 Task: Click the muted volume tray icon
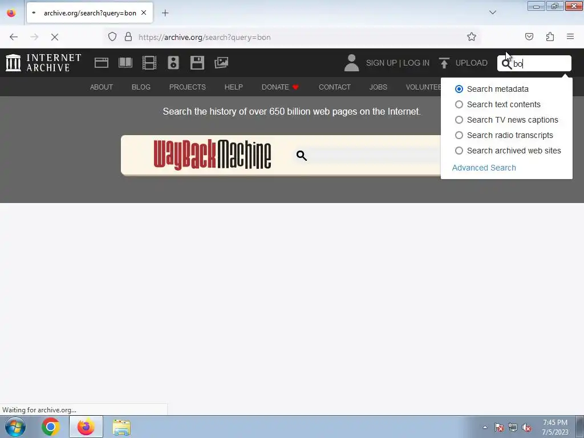click(x=526, y=427)
